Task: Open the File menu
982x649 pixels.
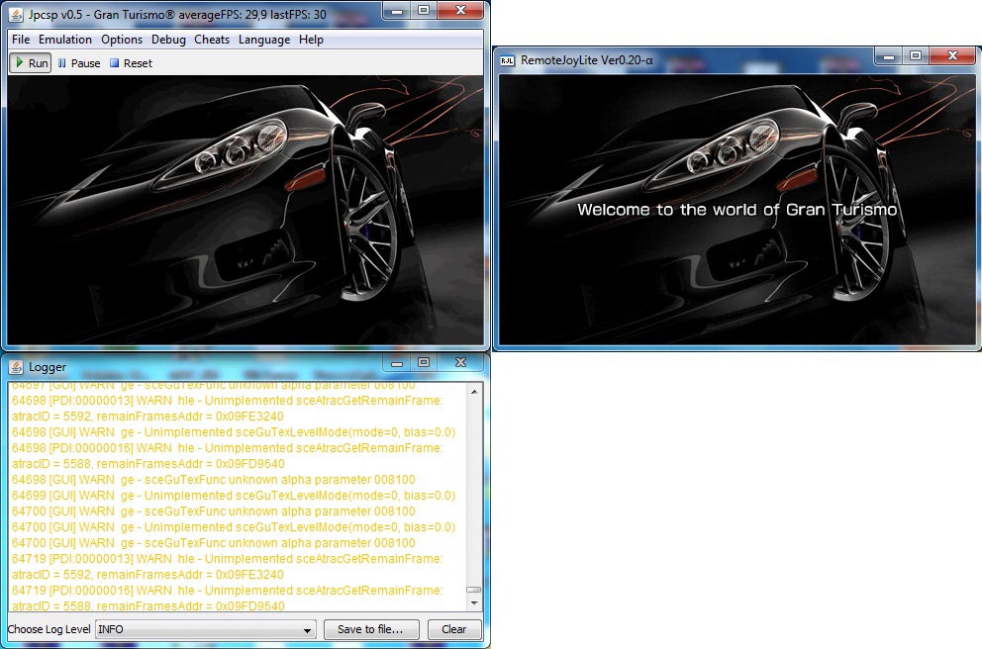Action: [x=21, y=40]
